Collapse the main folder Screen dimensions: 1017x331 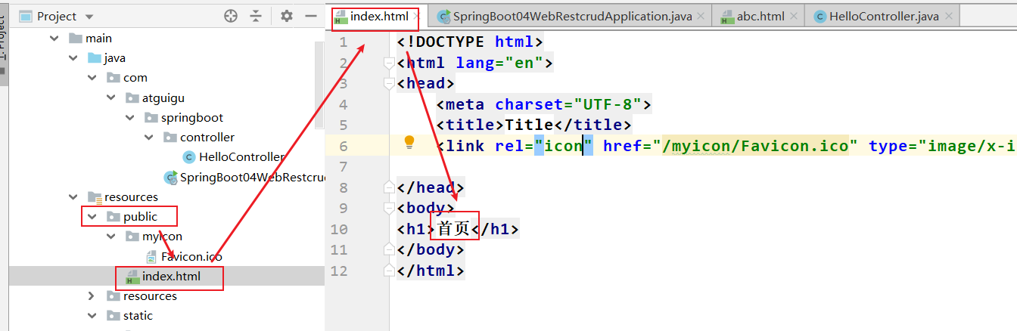54,39
